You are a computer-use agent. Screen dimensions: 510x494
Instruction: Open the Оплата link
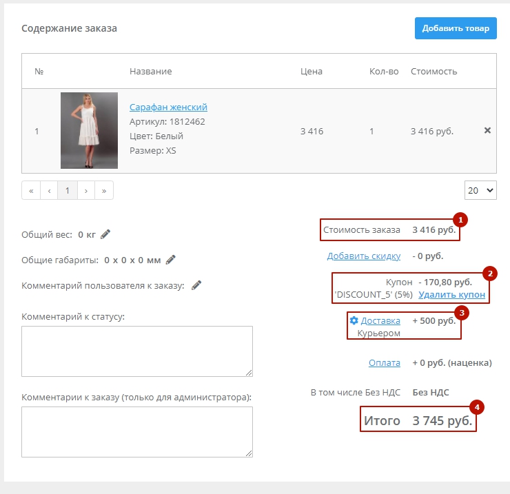coord(384,362)
